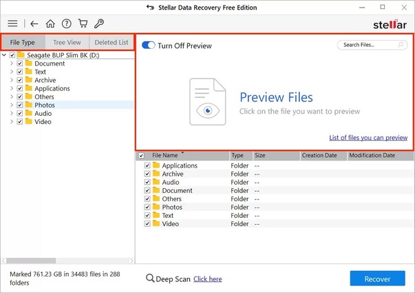The image size is (415, 293).
Task: Click the scrollbar left arrow in tree panel
Action: (3, 261)
